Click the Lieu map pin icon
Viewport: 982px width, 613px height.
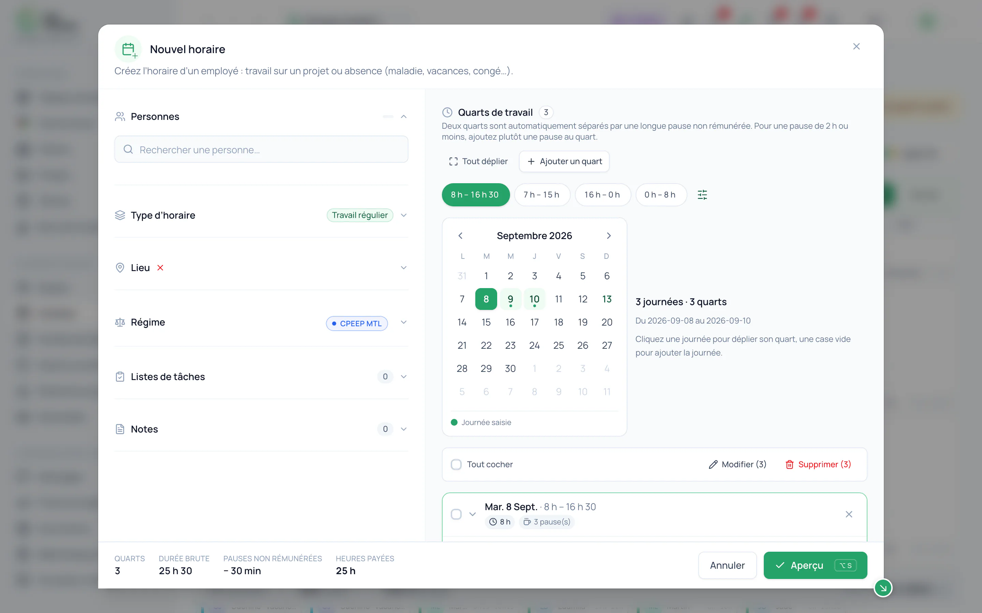tap(120, 268)
